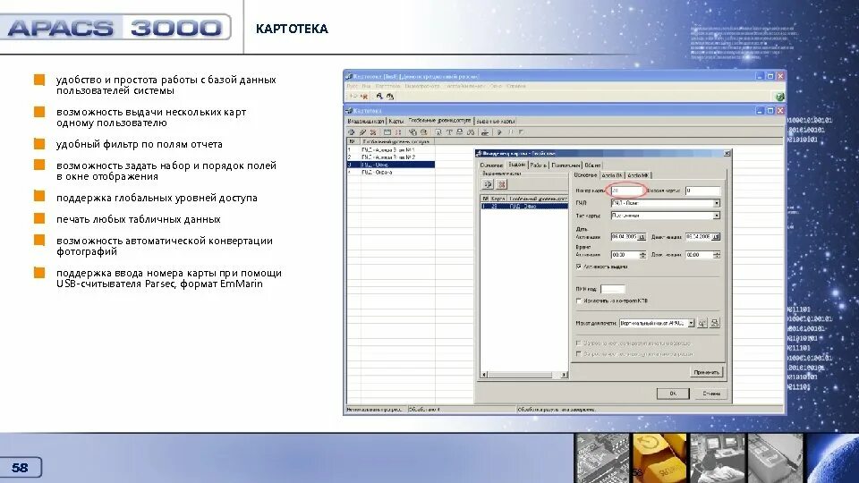Click right arrow of issued cards list scrollbar

pyautogui.click(x=564, y=375)
